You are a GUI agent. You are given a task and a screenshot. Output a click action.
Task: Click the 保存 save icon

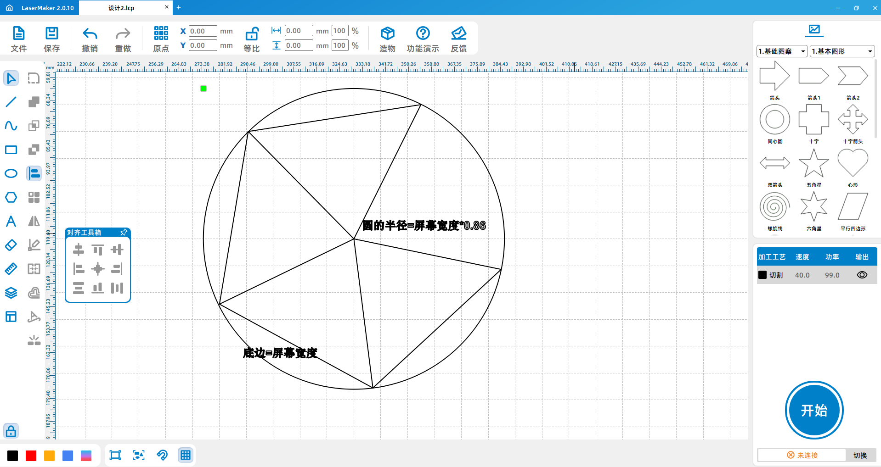tap(51, 39)
